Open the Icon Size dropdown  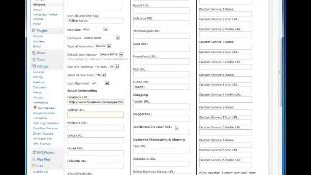[x=105, y=30]
